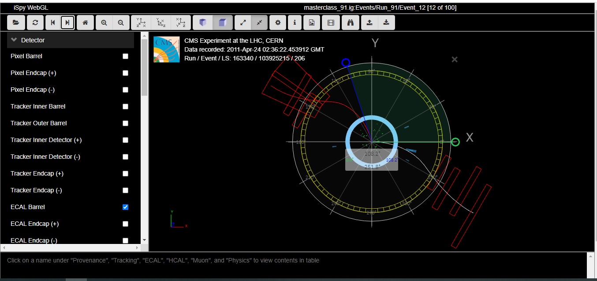597x281 pixels.
Task: Open settings with the gear icon
Action: [x=277, y=22]
